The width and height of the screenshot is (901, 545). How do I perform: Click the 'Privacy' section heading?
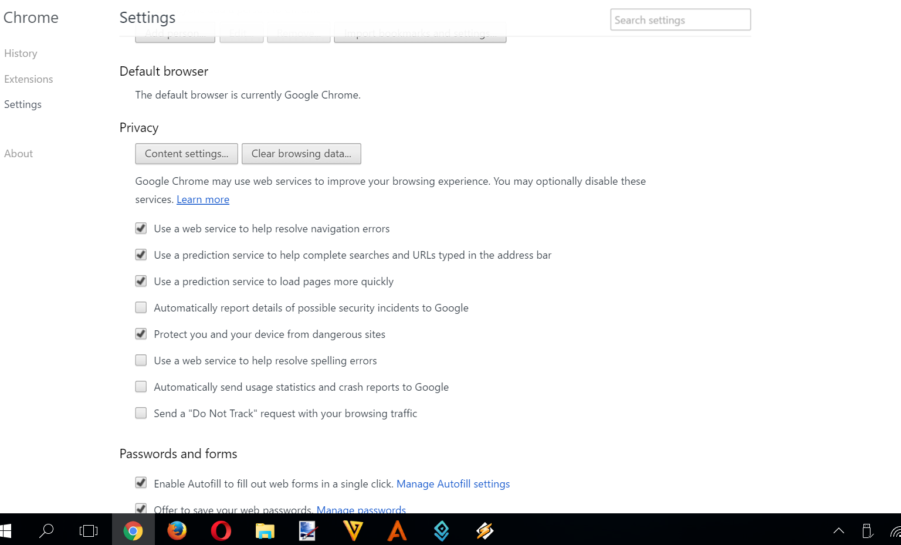tap(139, 128)
